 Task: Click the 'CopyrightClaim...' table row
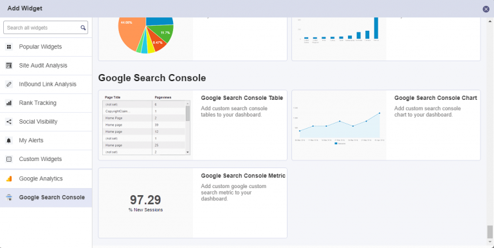144,111
